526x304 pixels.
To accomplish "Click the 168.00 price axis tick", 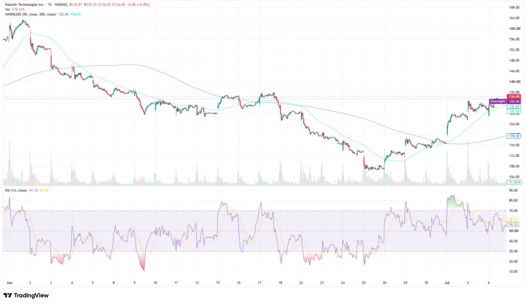I will point(514,7).
